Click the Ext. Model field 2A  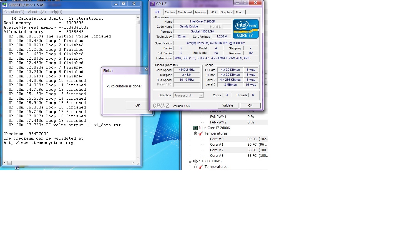(216, 53)
